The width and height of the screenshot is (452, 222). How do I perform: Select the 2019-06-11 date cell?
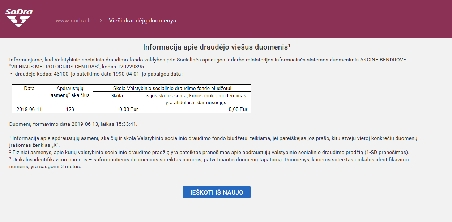pos(29,109)
